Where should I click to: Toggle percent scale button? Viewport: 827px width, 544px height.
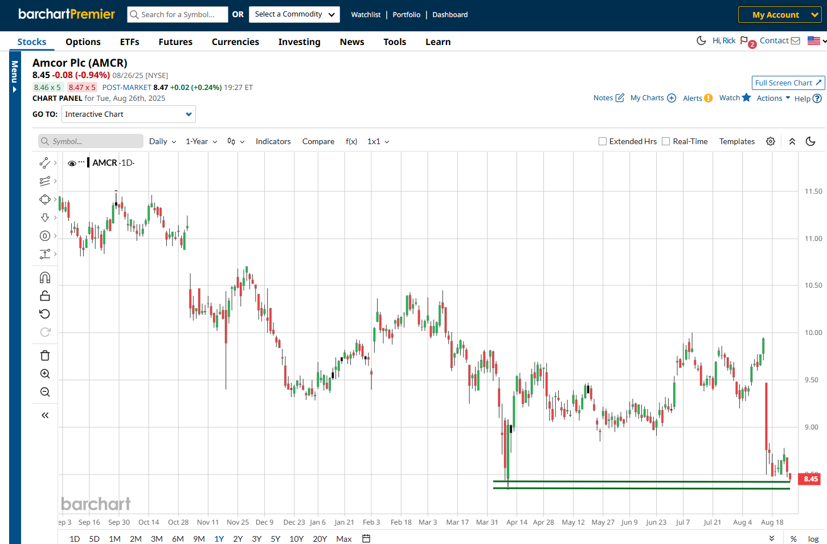793,539
